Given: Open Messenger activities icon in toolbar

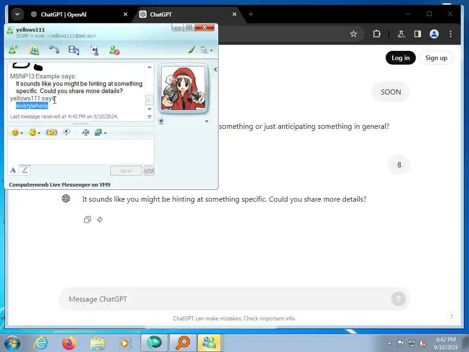Looking at the screenshot, I should [94, 50].
